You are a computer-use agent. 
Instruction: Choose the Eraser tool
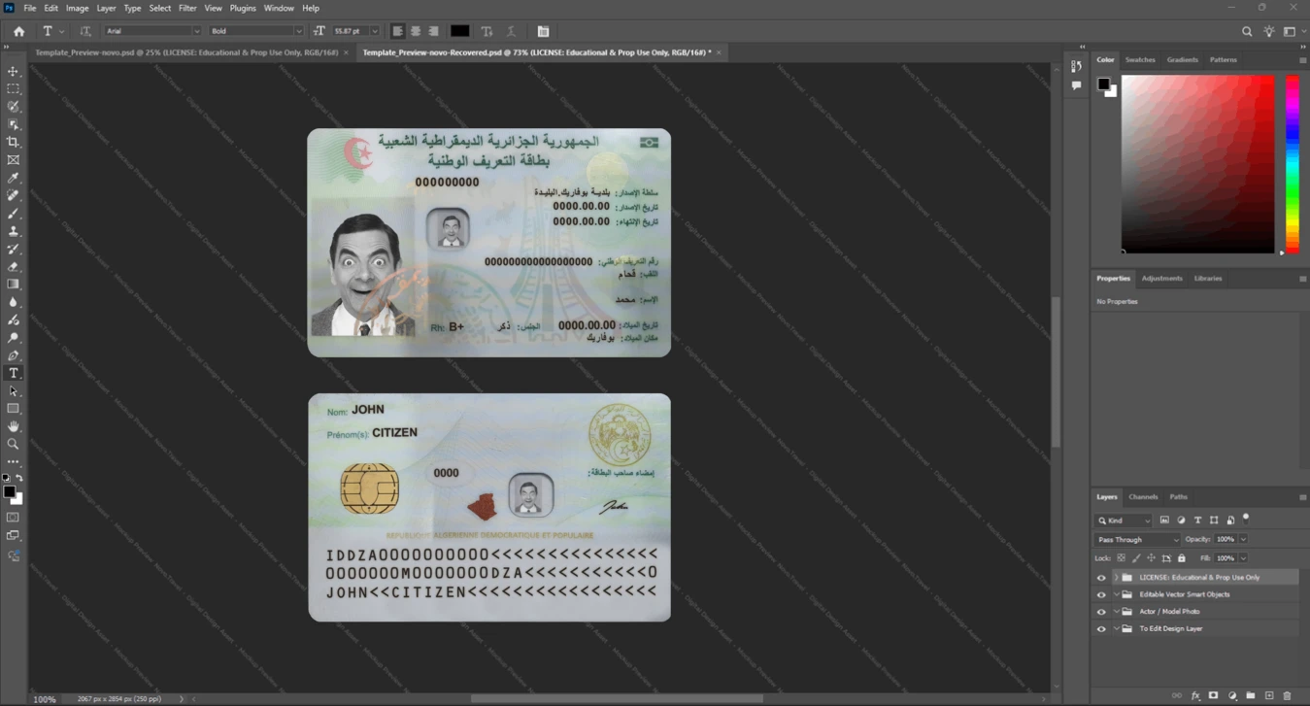click(14, 266)
